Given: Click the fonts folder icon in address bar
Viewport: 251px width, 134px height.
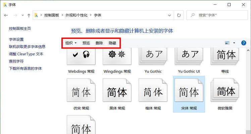Looking at the screenshot, I should pos(36,15).
